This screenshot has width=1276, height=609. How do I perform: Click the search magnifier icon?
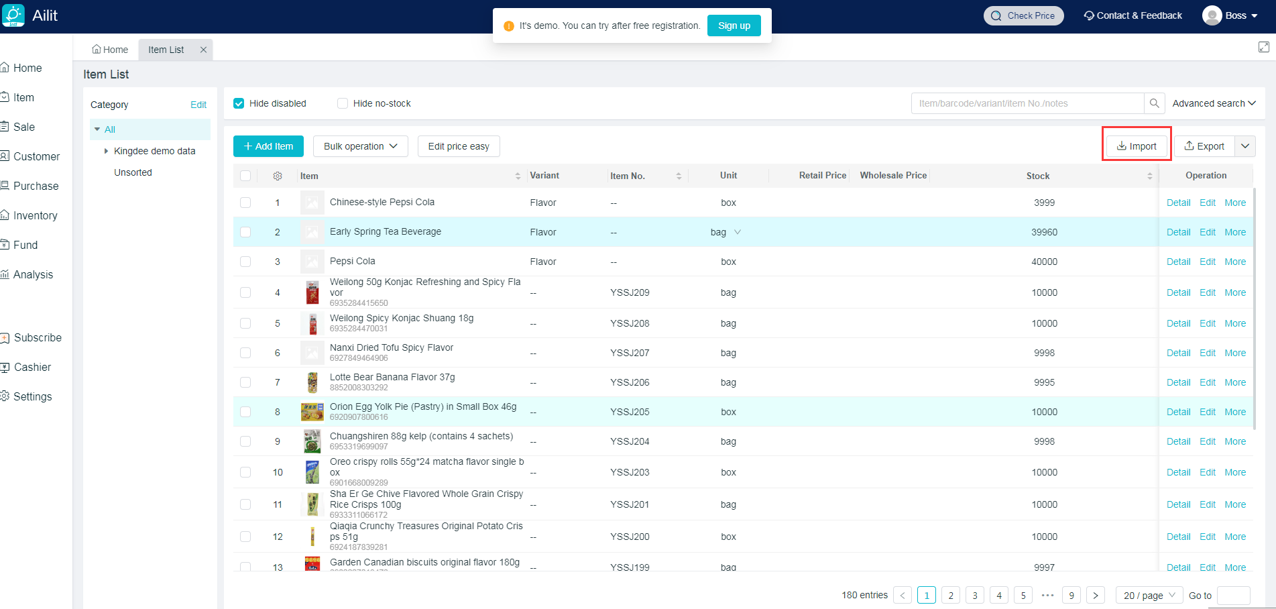click(x=1154, y=103)
